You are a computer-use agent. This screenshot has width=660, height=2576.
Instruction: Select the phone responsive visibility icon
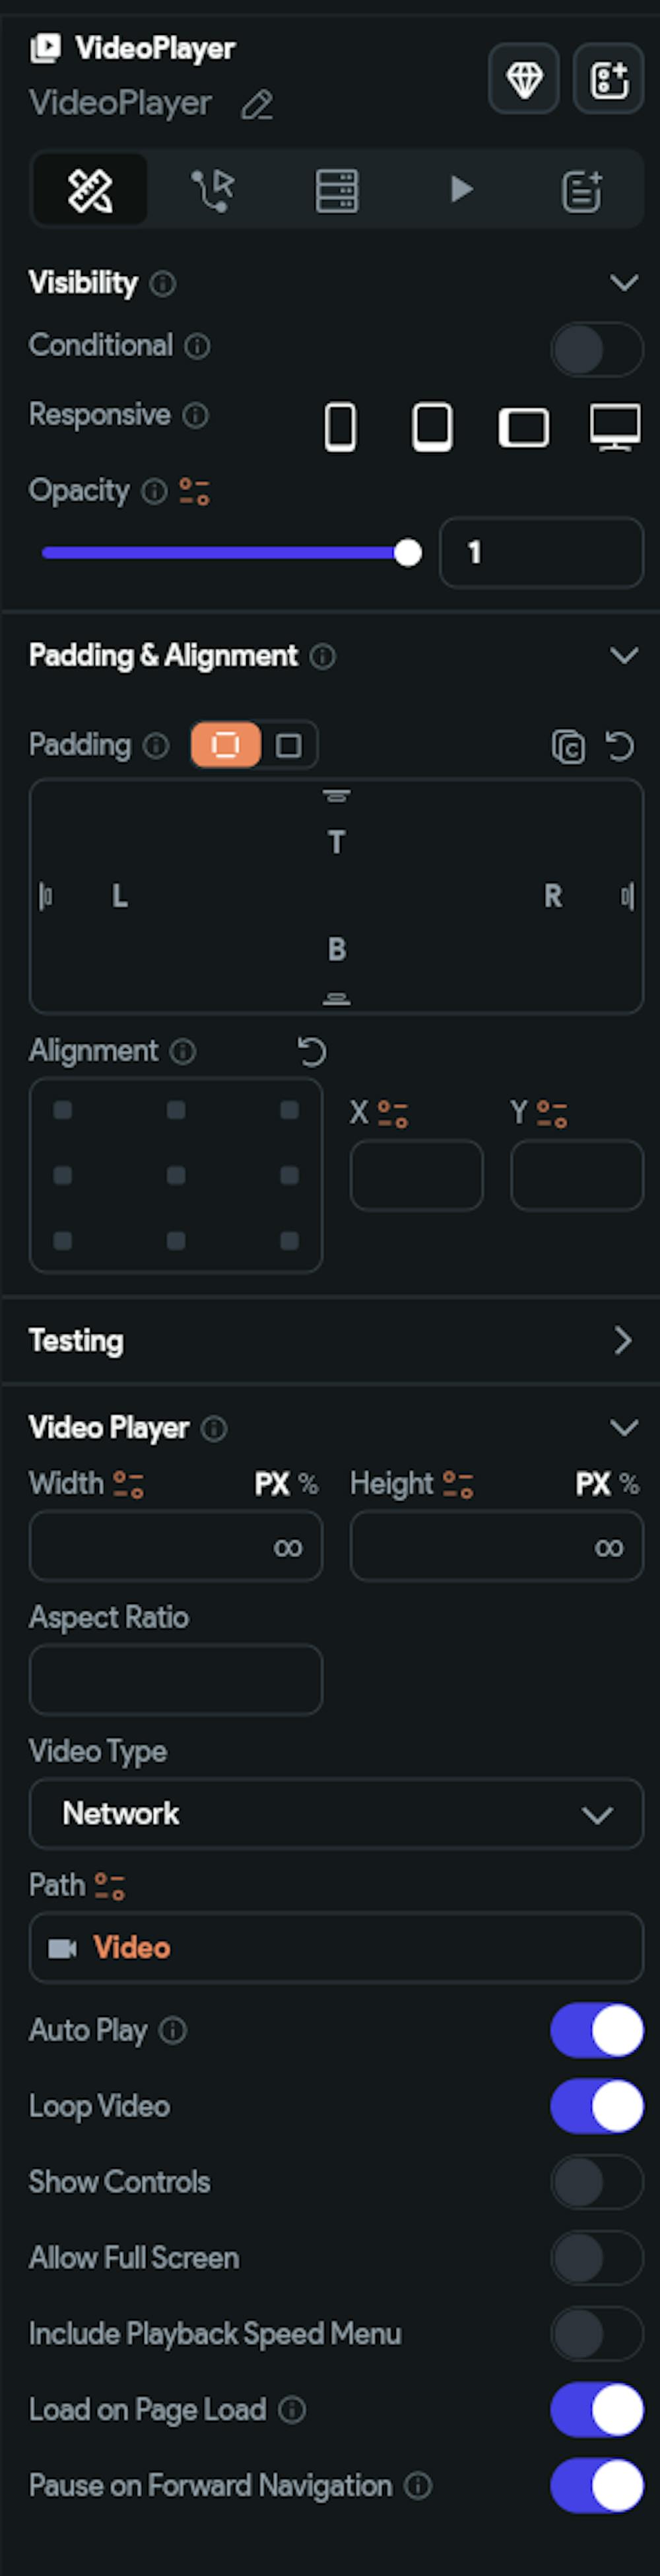point(341,427)
